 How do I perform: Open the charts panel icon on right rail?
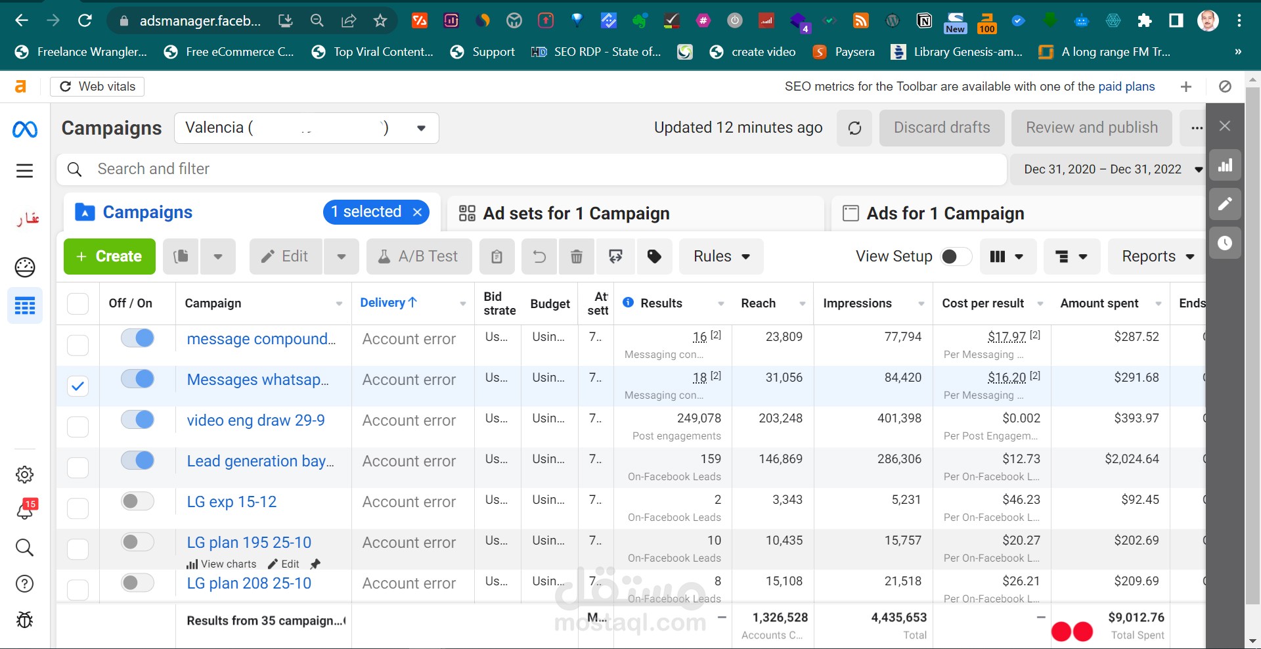tap(1225, 165)
